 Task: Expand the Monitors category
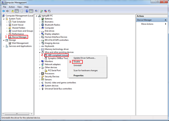39,61
